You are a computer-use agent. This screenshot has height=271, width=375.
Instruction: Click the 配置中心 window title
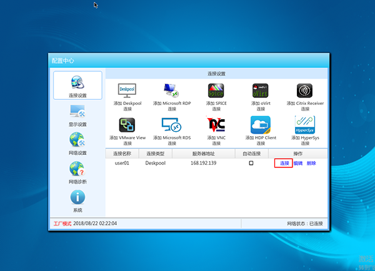coord(63,61)
